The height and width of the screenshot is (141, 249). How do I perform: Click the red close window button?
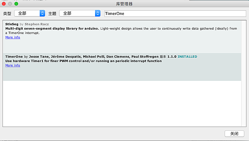[x=4, y=4]
